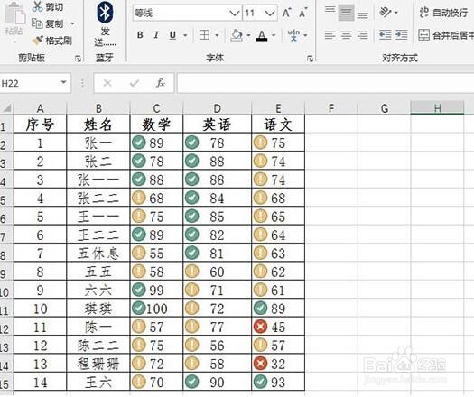This screenshot has height=397, width=474.
Task: Apply fill color with paint bucket
Action: click(237, 35)
